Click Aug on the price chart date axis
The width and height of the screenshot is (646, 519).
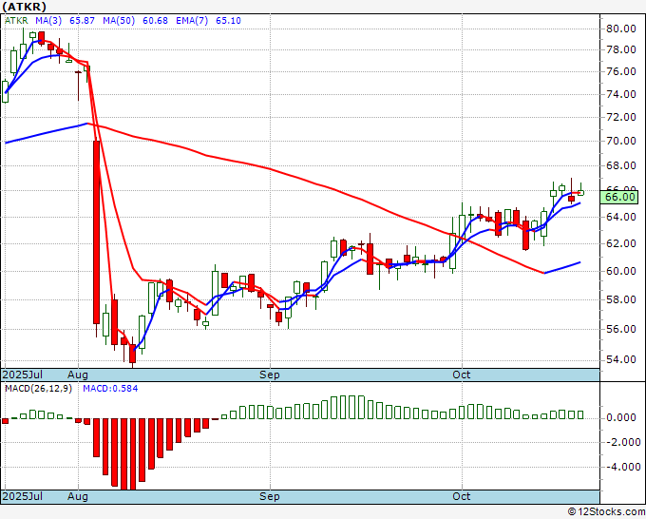click(x=78, y=375)
